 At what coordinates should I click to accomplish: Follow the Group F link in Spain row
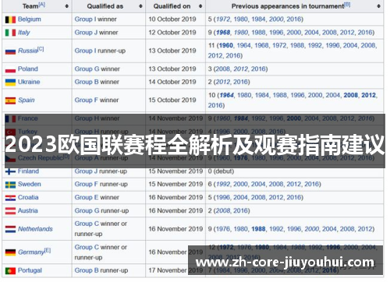(x=87, y=100)
